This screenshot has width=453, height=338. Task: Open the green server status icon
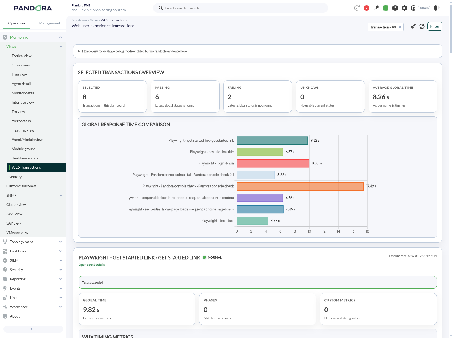tap(386, 8)
